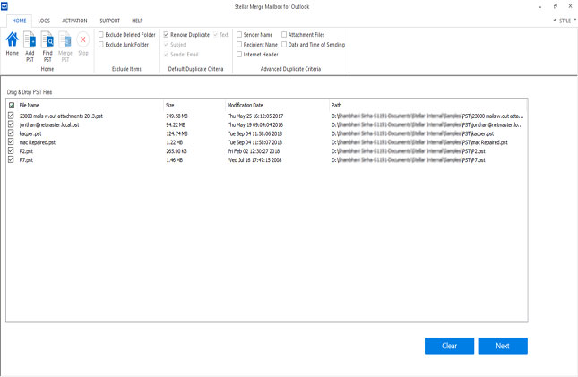The height and width of the screenshot is (377, 578).
Task: Click date Wed Jul 16 17:47:15 2008
Action: tap(254, 160)
